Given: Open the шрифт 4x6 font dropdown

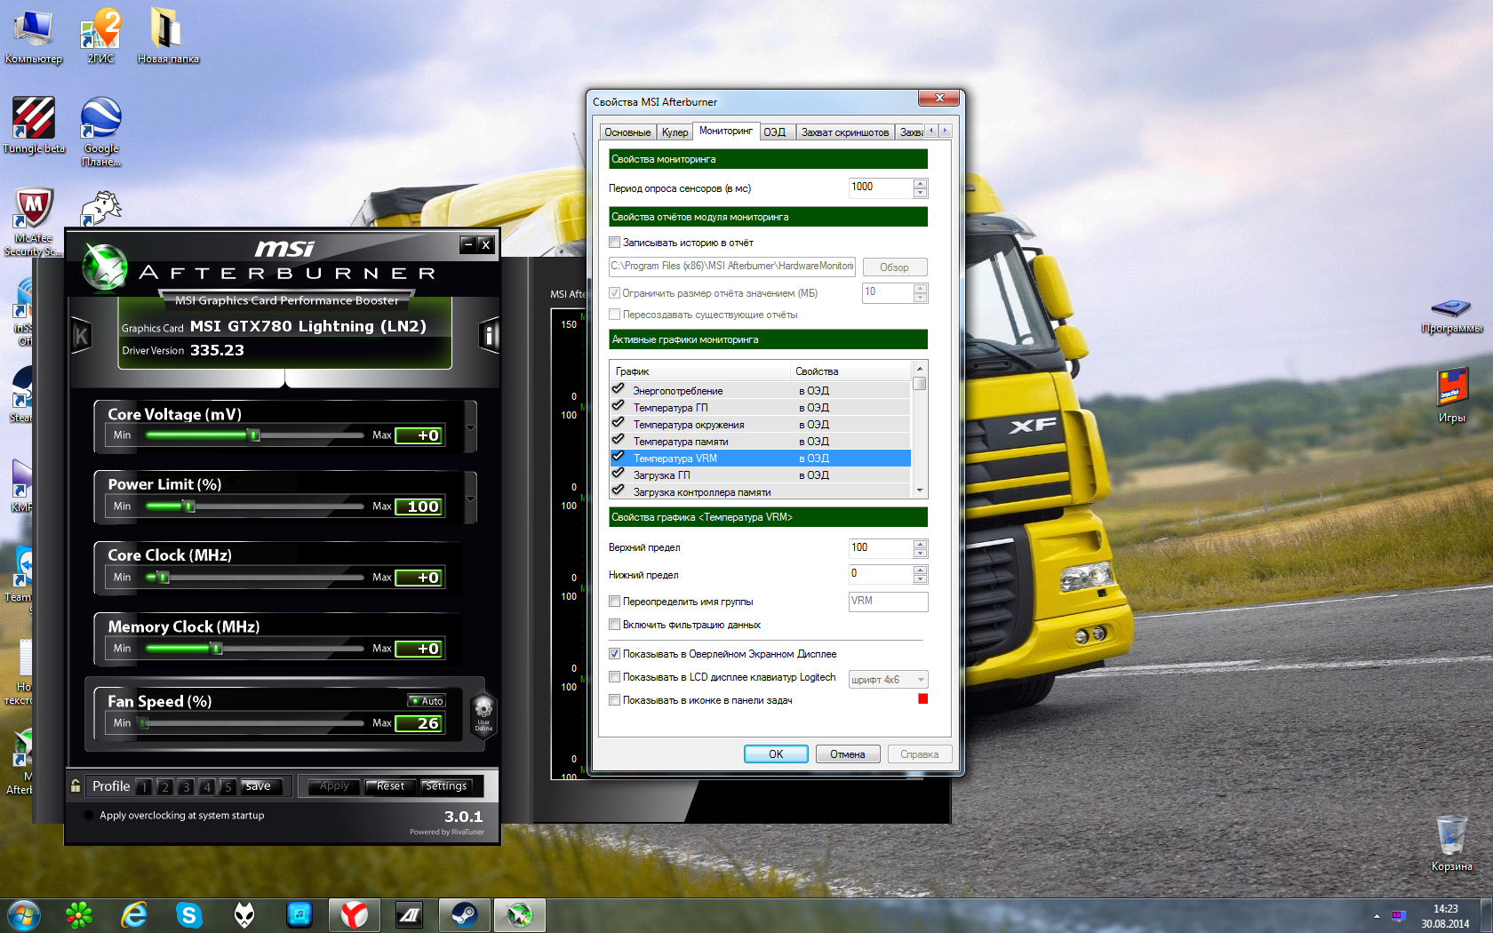Looking at the screenshot, I should pyautogui.click(x=889, y=680).
